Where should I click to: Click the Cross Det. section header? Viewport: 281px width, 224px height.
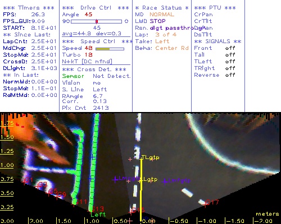tap(94, 69)
